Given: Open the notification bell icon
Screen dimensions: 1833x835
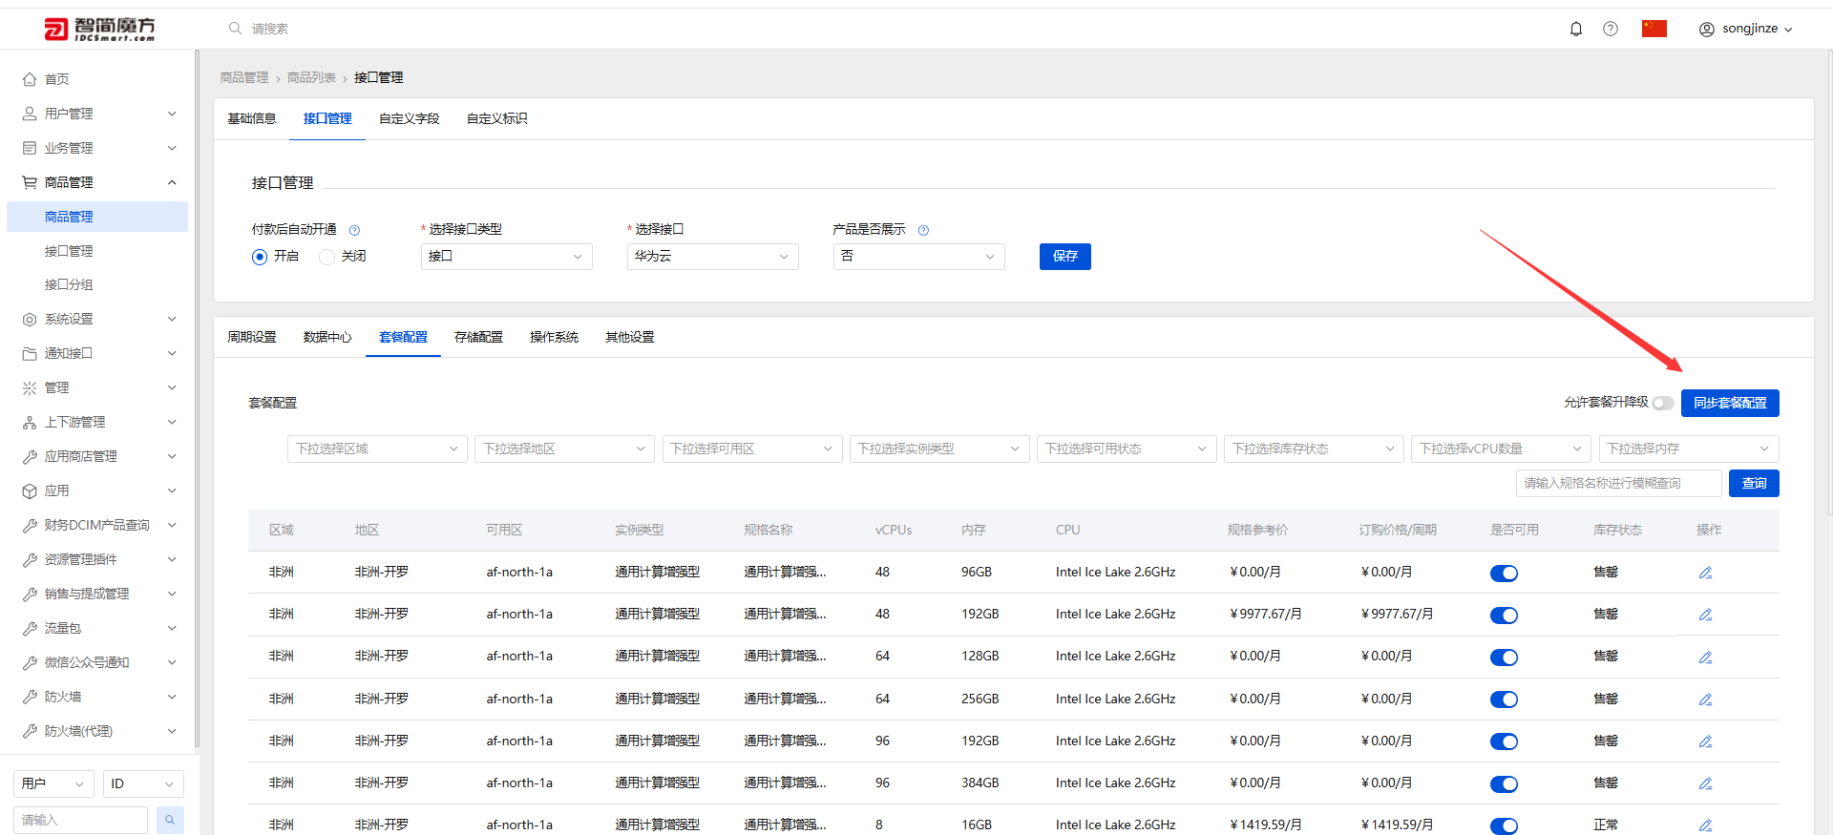Looking at the screenshot, I should click(1576, 29).
